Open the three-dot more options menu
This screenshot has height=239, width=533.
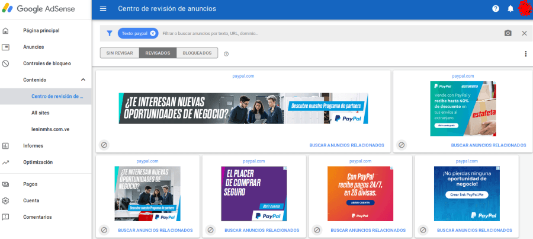[x=525, y=54]
